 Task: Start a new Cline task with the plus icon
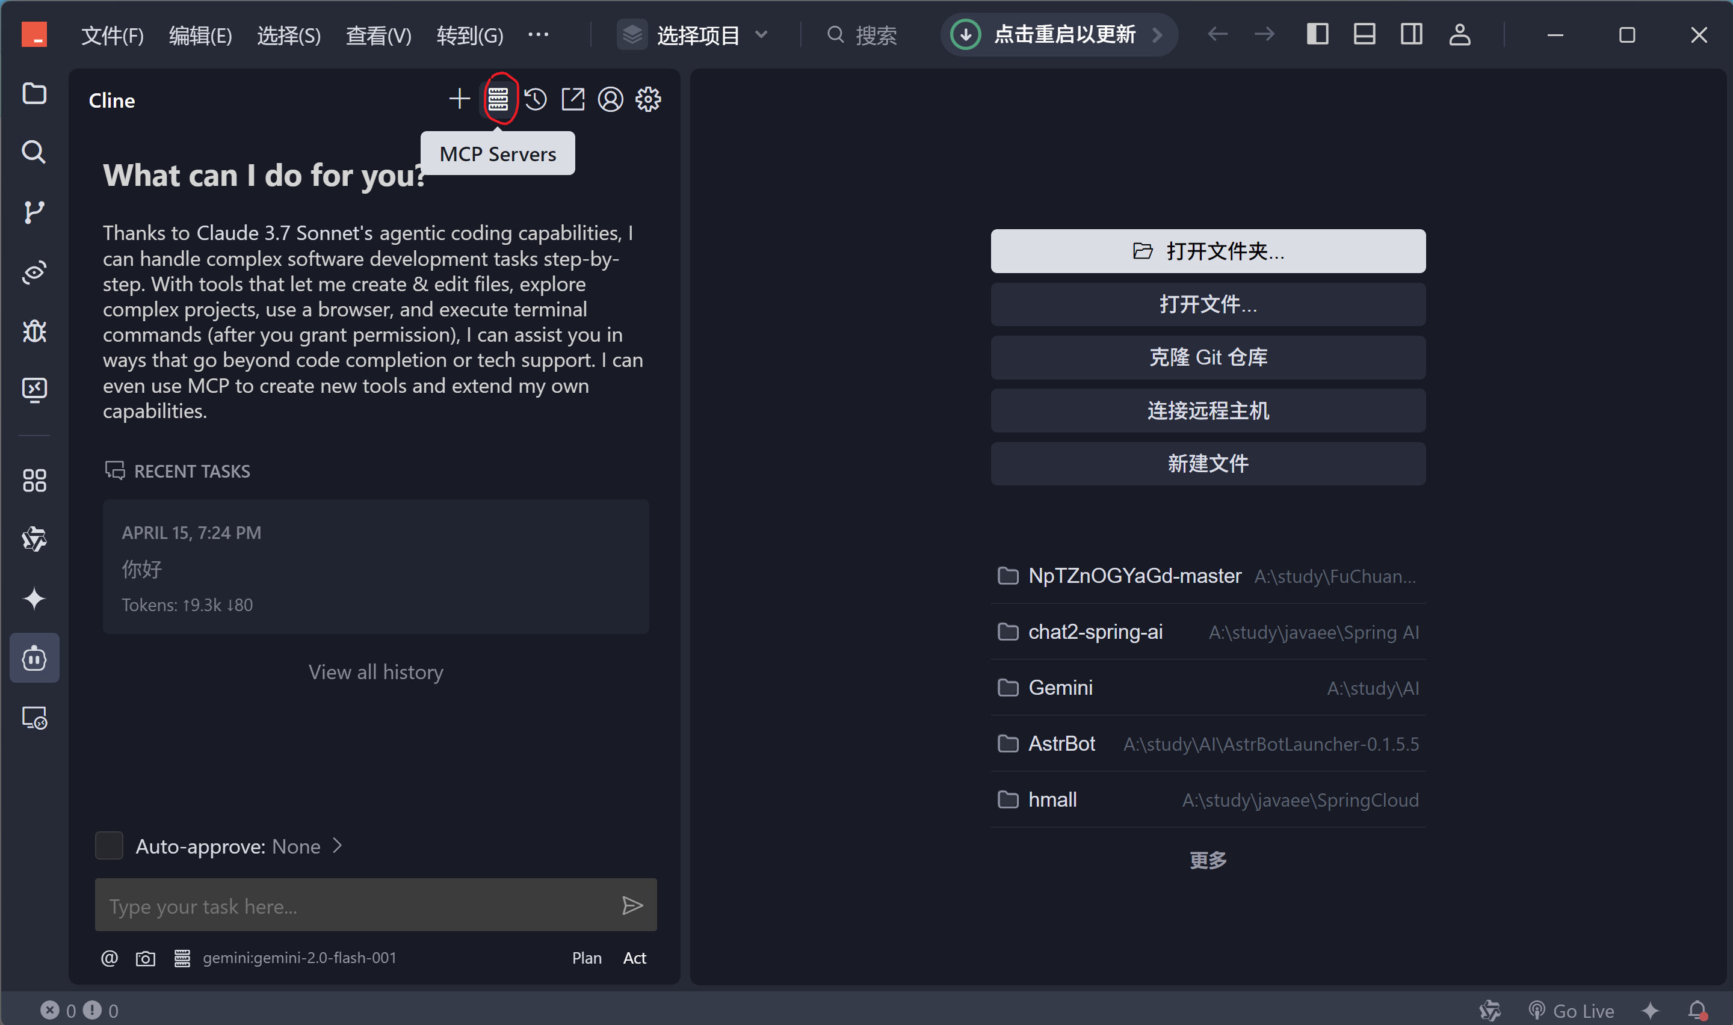coord(459,99)
